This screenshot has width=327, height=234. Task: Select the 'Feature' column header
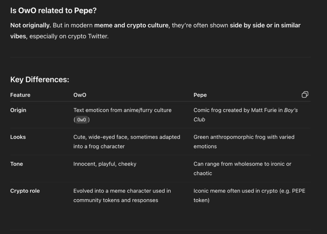pyautogui.click(x=20, y=95)
